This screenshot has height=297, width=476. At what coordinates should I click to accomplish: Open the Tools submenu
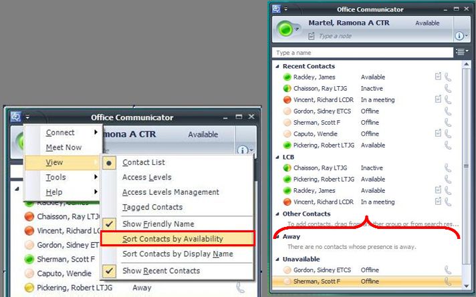click(63, 178)
